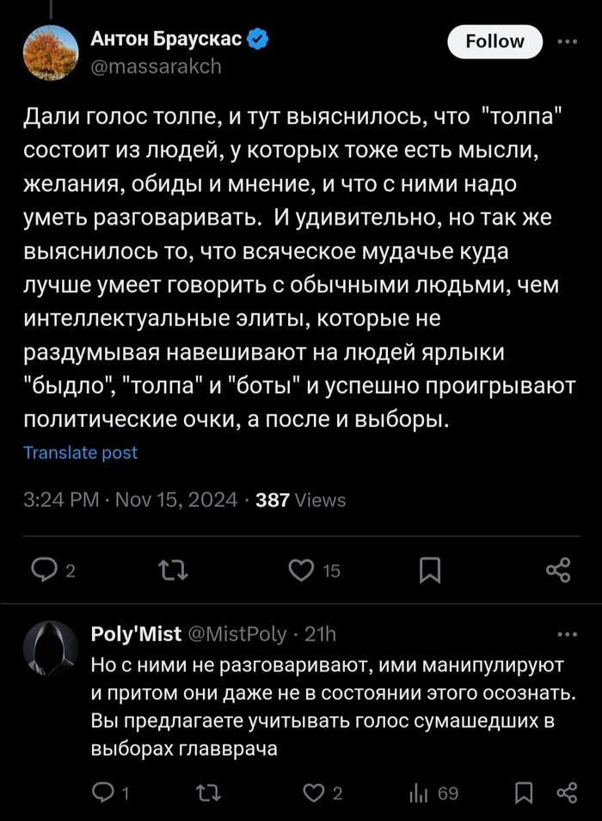The image size is (602, 821).
Task: Repost Poly'Mist's reply
Action: [207, 793]
